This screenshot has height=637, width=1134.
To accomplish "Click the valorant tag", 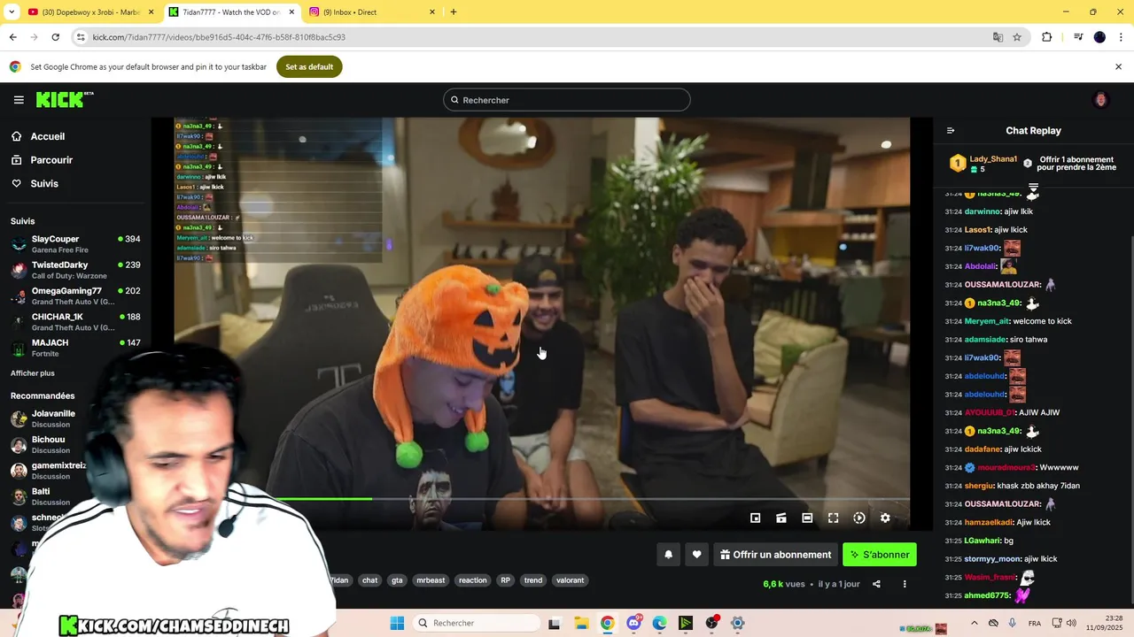I will tap(570, 580).
